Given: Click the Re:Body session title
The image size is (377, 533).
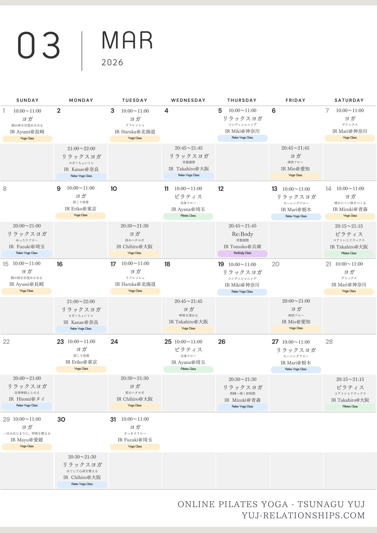Looking at the screenshot, I should click(x=242, y=234).
